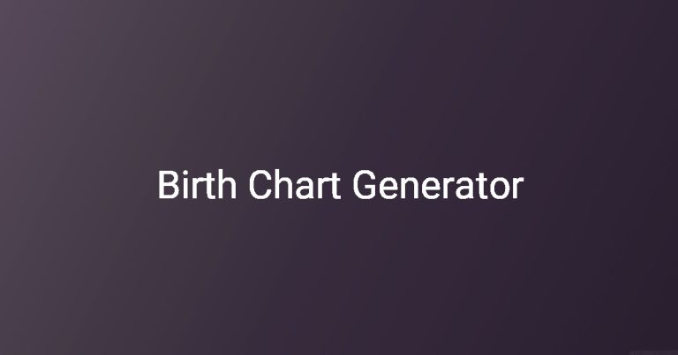Click the purple gradient background above title
Viewport: 678px width, 355px height.
[339, 82]
